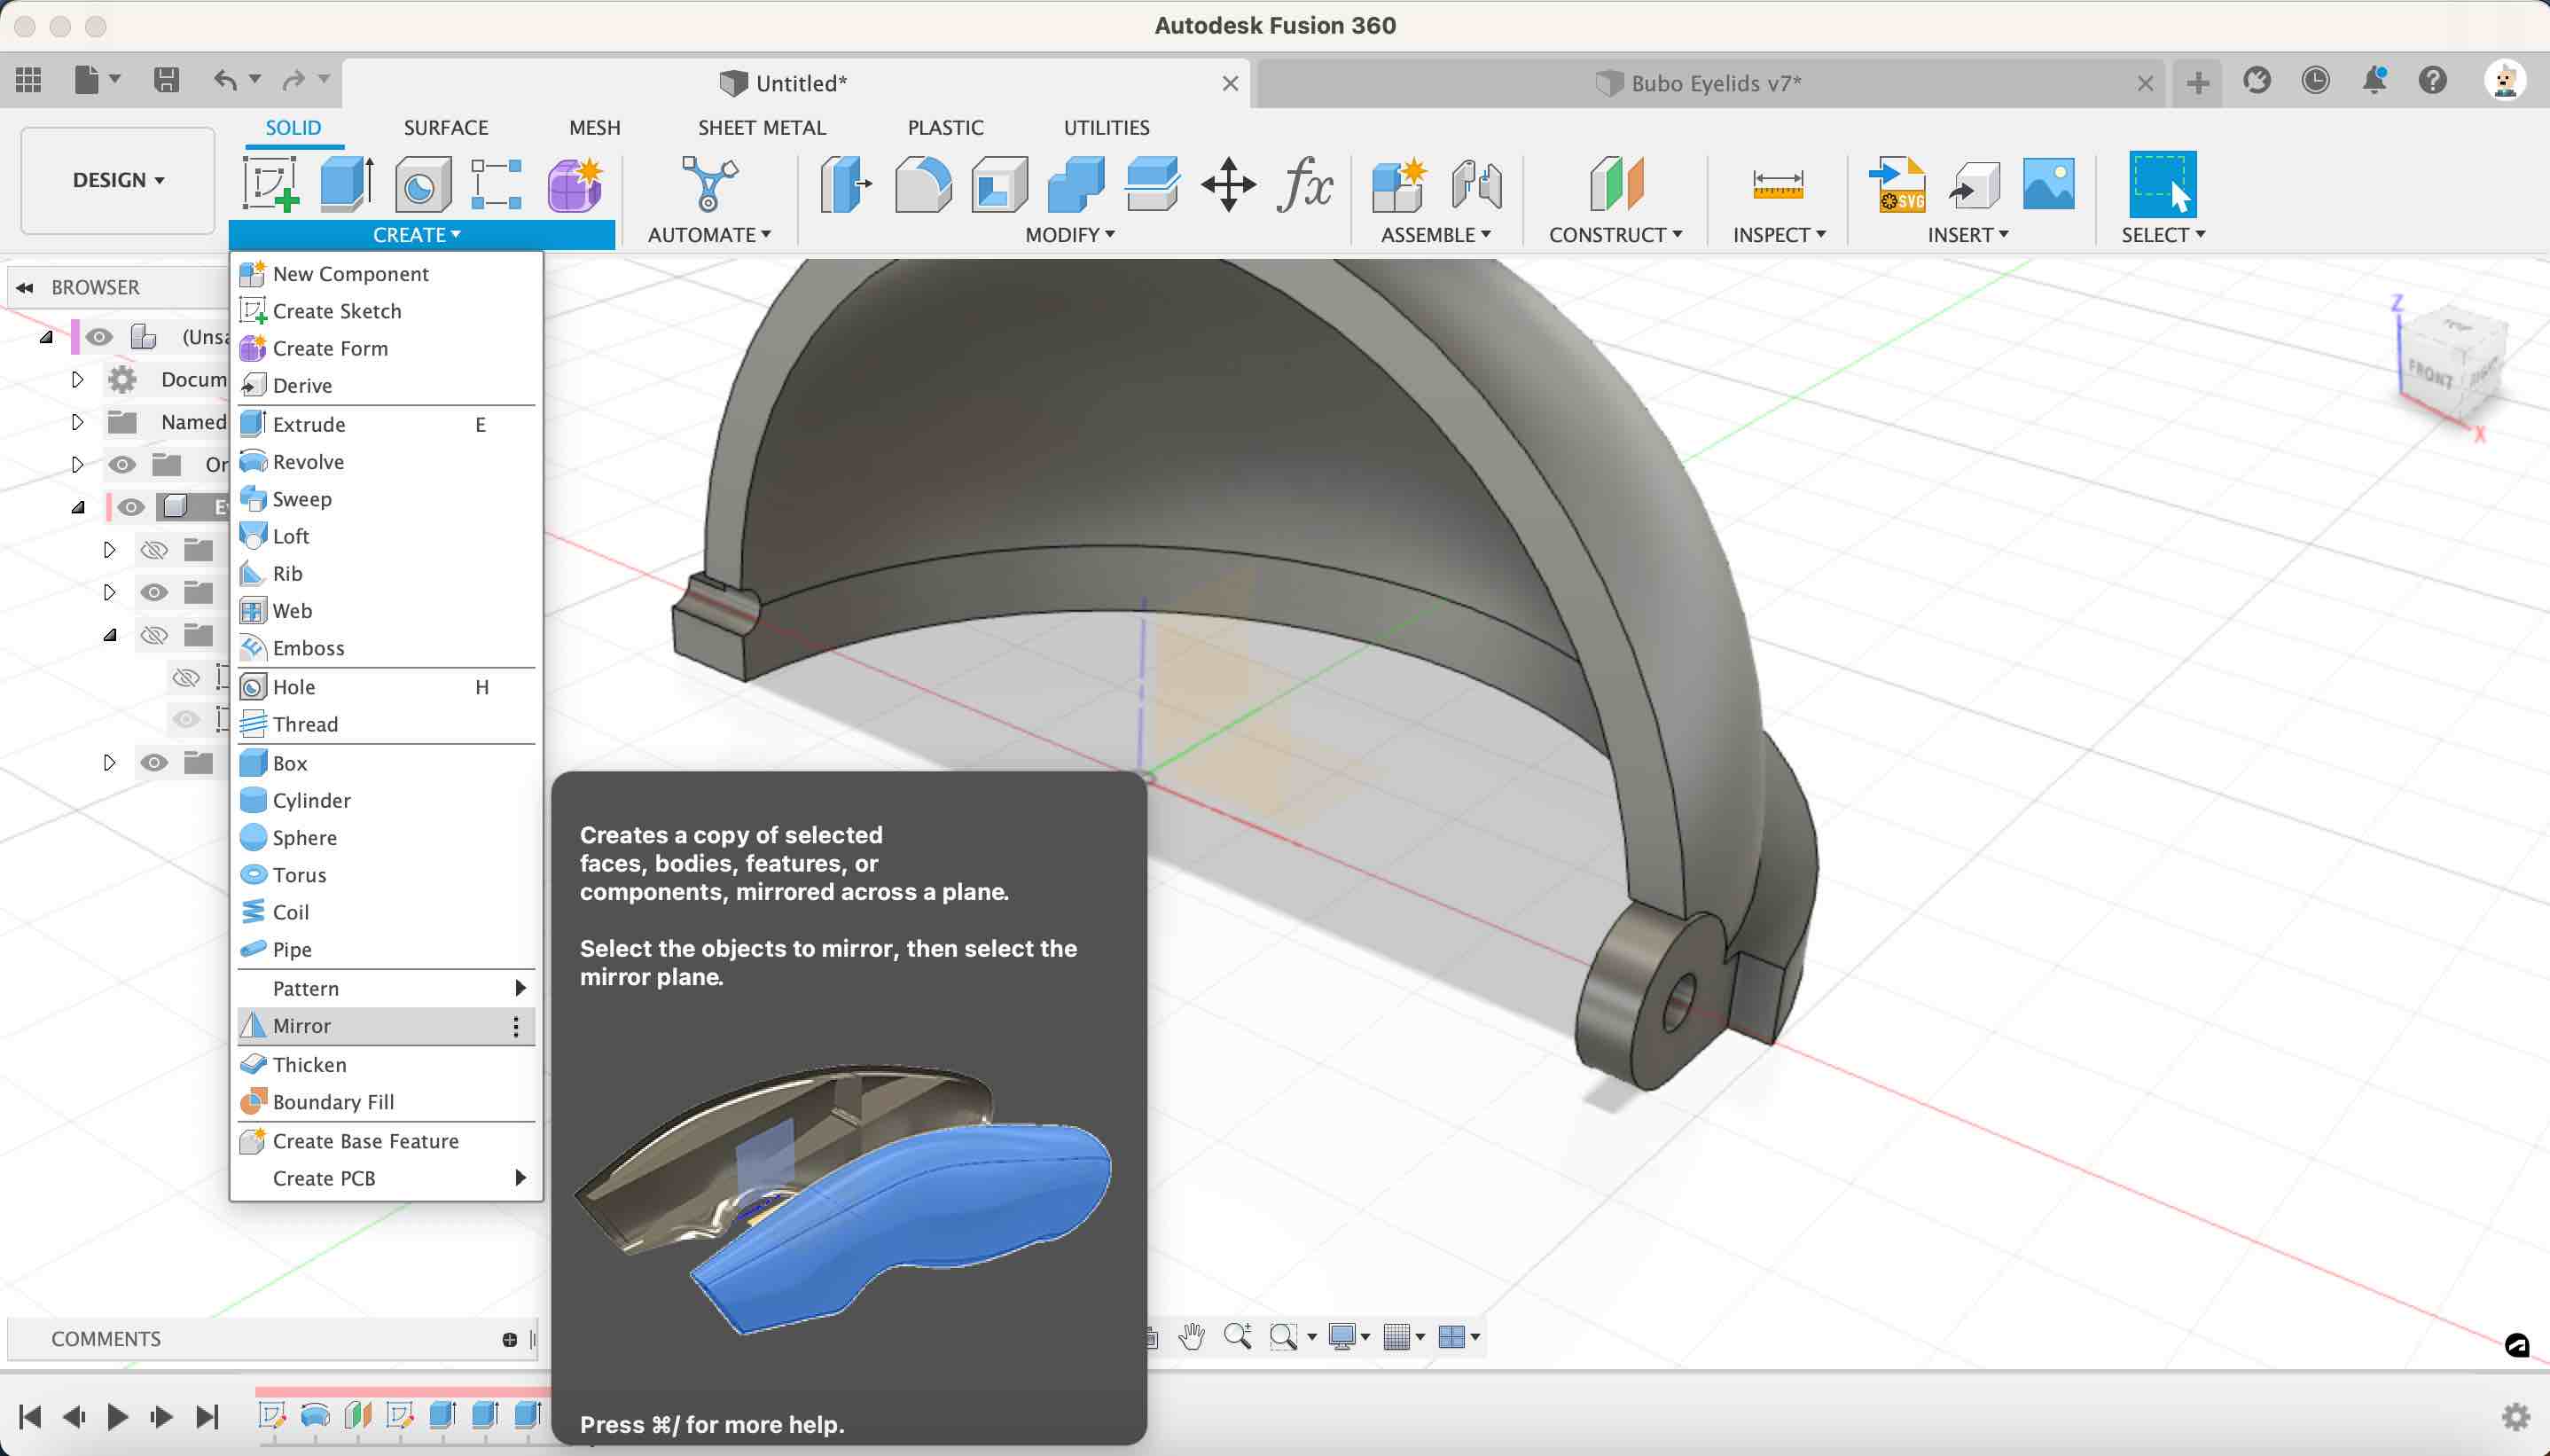Open the INSERT dropdown

point(1967,235)
